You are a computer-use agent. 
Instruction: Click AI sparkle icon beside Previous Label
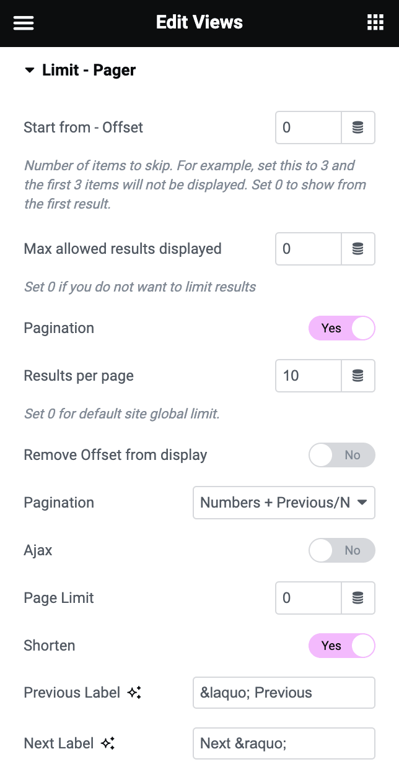[x=134, y=693]
